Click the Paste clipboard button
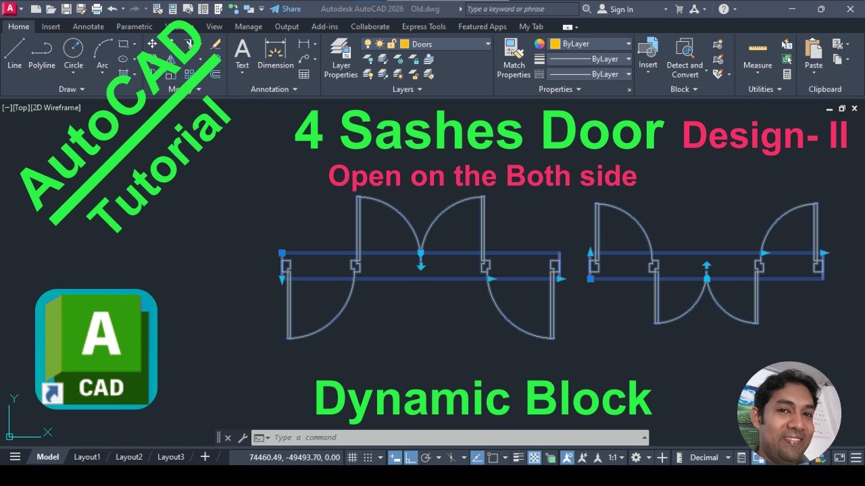 [x=814, y=54]
